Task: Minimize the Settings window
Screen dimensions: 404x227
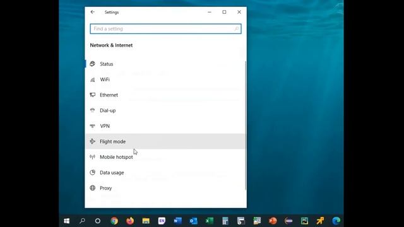Action: [x=210, y=12]
